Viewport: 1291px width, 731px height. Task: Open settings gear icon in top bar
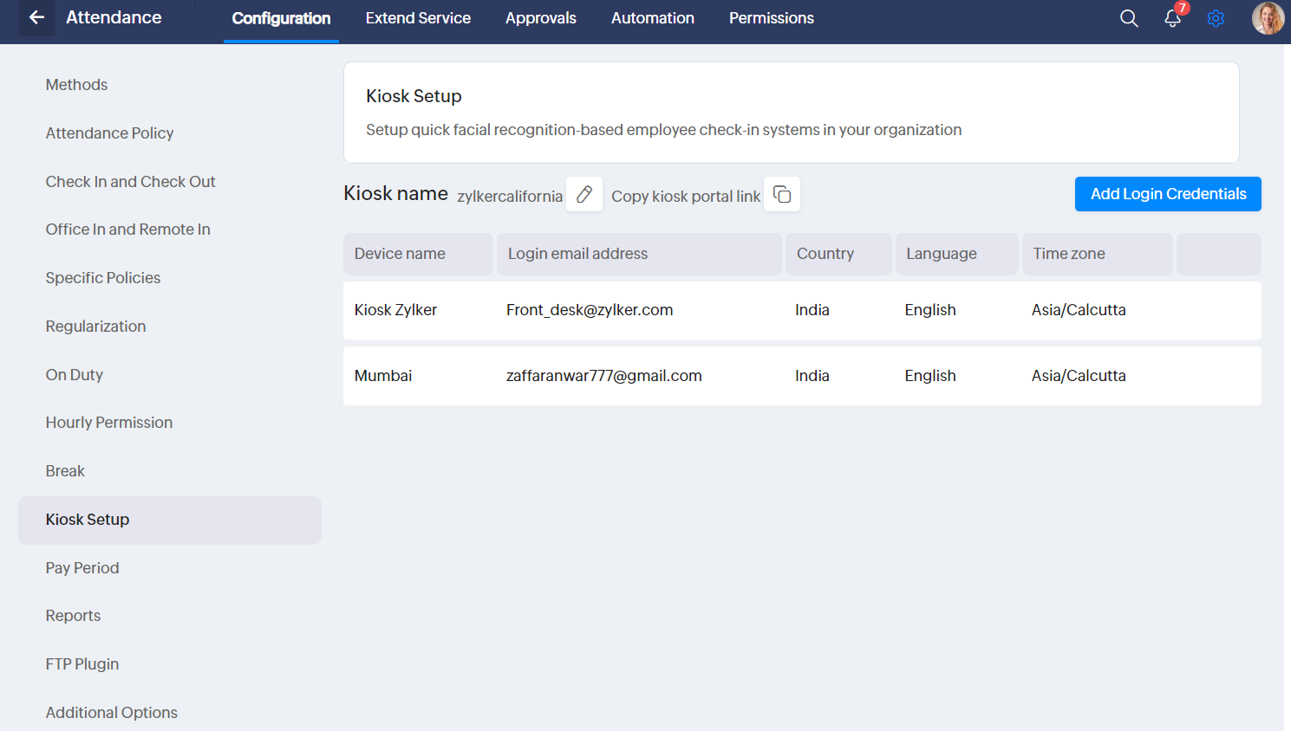1216,18
